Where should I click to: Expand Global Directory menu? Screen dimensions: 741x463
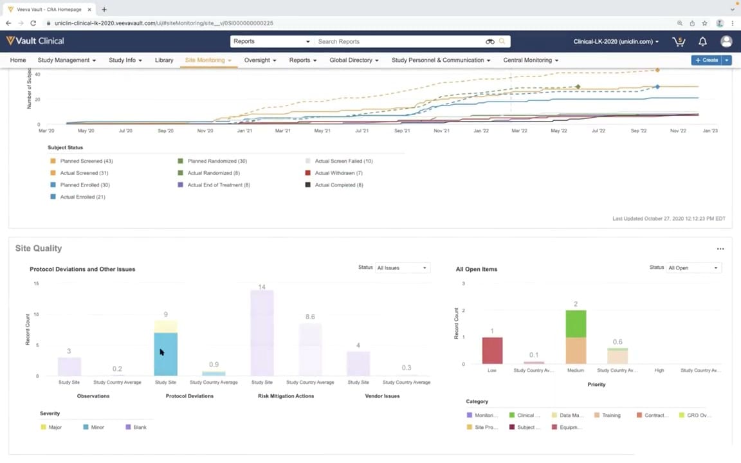354,60
